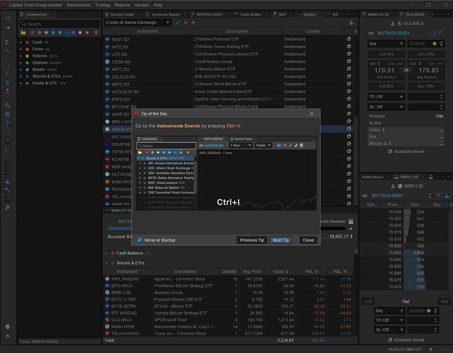Select AAPL.NASDAQ position row
The image size is (453, 353).
[x=228, y=279]
